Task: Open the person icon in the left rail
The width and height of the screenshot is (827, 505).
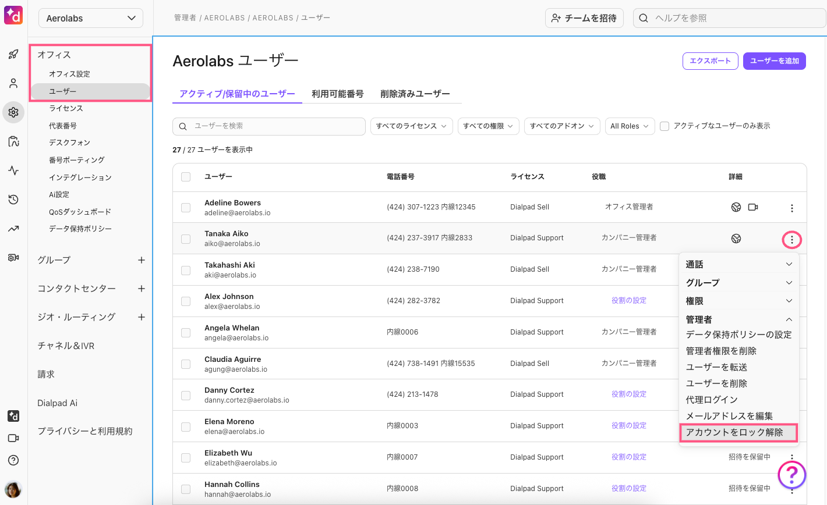Action: point(13,83)
